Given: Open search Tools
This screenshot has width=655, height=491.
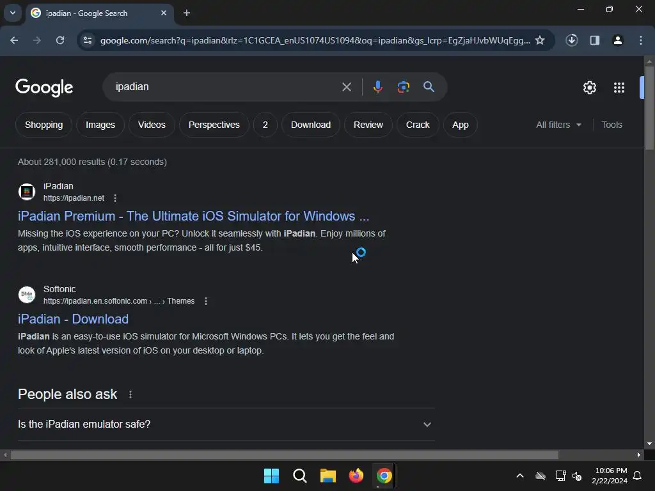Looking at the screenshot, I should tap(612, 125).
